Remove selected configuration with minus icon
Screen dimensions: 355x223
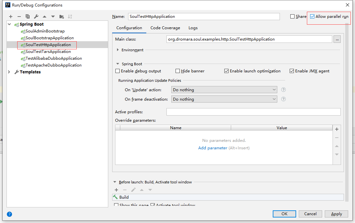19,17
